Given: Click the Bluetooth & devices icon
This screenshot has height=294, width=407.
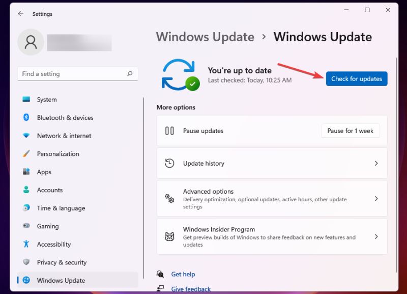Looking at the screenshot, I should pyautogui.click(x=26, y=118).
